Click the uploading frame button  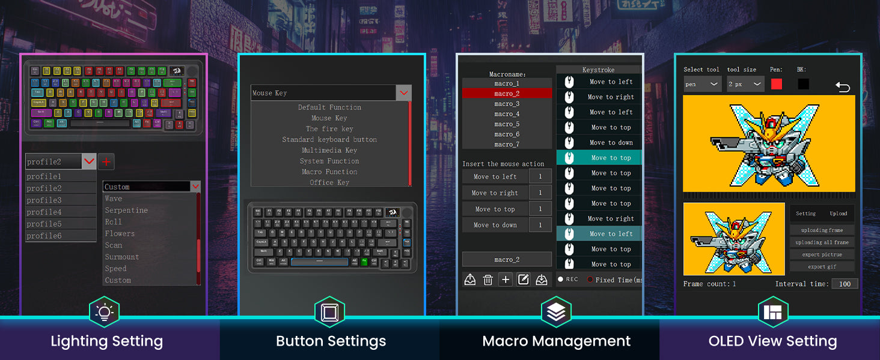click(x=822, y=230)
